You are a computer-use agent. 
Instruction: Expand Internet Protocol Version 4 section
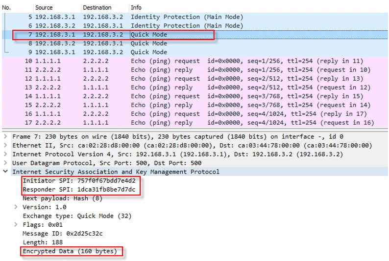[5, 154]
